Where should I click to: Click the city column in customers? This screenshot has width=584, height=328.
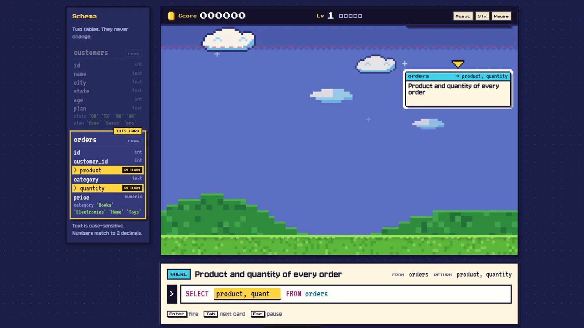click(x=108, y=82)
